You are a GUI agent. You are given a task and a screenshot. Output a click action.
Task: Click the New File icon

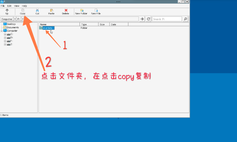click(x=96, y=10)
